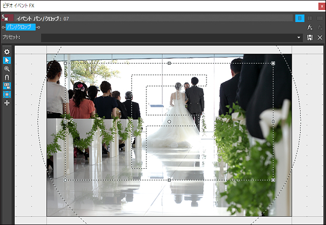Click the イベント パン/クロップ: 07 title
Image resolution: width=326 pixels, height=225 pixels.
tap(43, 19)
